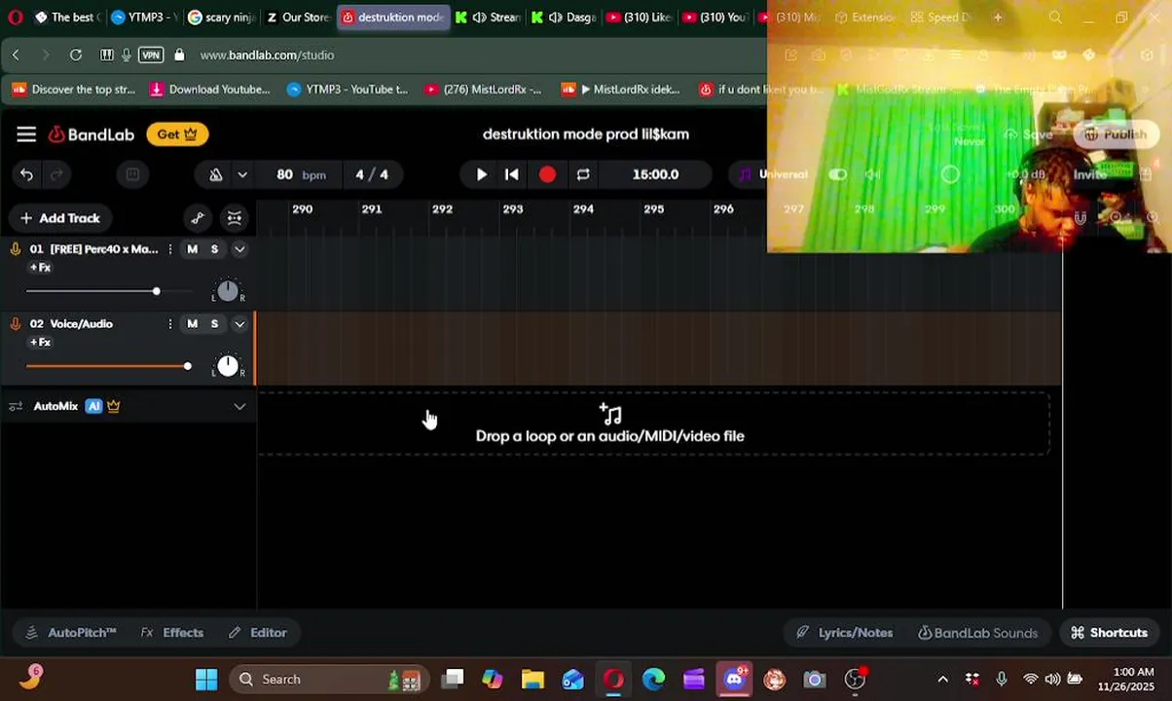This screenshot has width=1172, height=701.
Task: Add Fx to Voice/Audio track
Action: click(40, 343)
